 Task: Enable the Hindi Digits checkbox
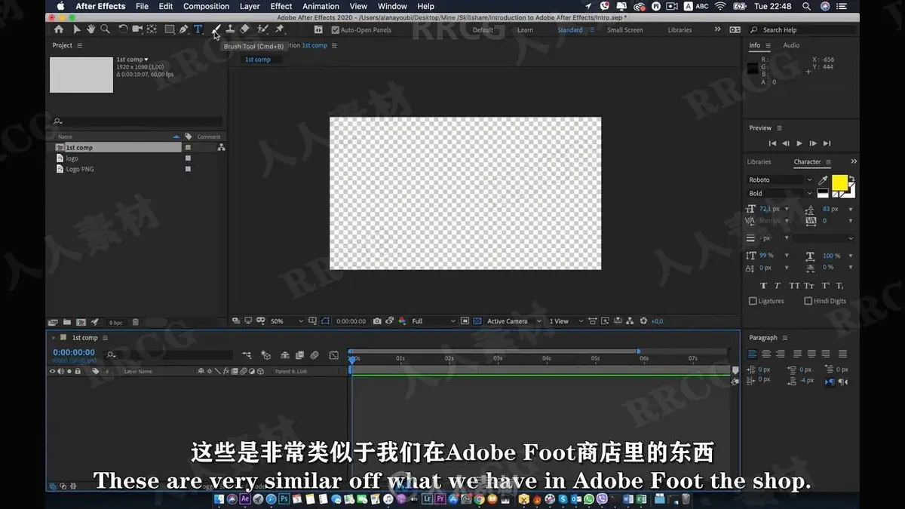pos(808,301)
